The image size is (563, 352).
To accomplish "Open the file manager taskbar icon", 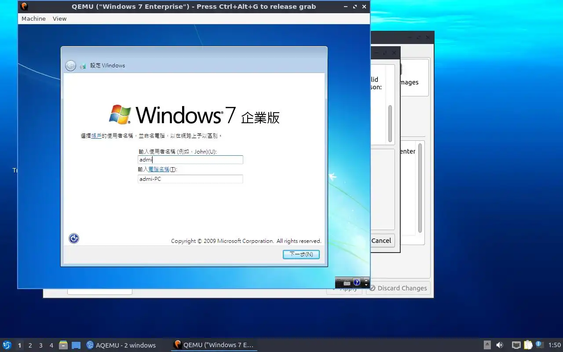I will click(63, 345).
